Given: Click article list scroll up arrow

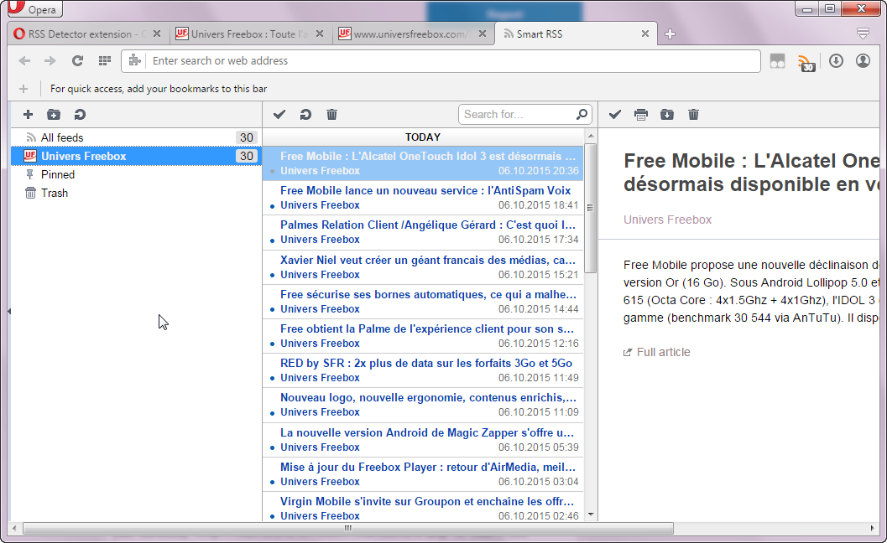Looking at the screenshot, I should pos(591,137).
